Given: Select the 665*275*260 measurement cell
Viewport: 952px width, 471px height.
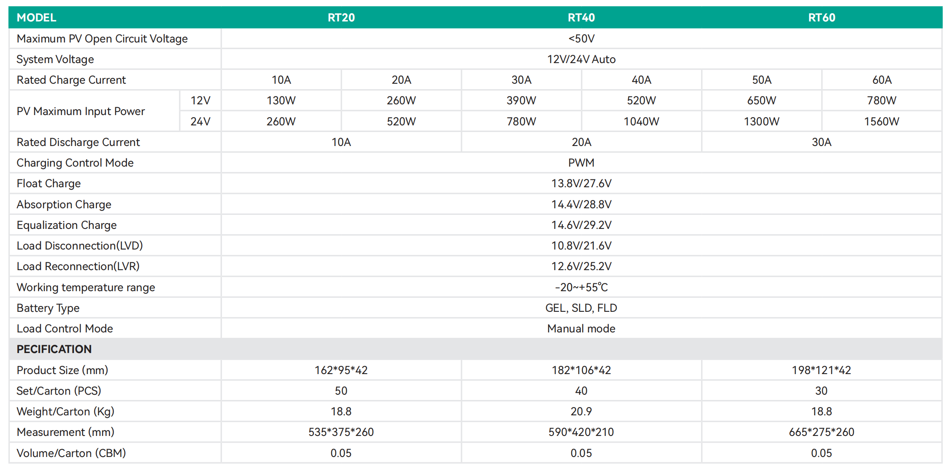Looking at the screenshot, I should point(821,432).
